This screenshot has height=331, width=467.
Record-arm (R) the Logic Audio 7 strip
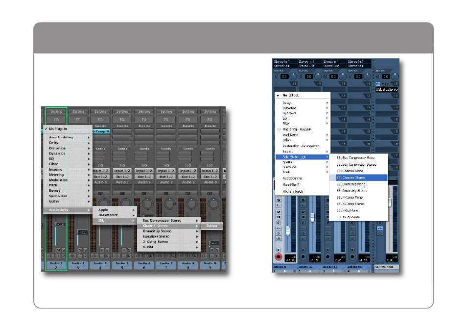(x=173, y=256)
